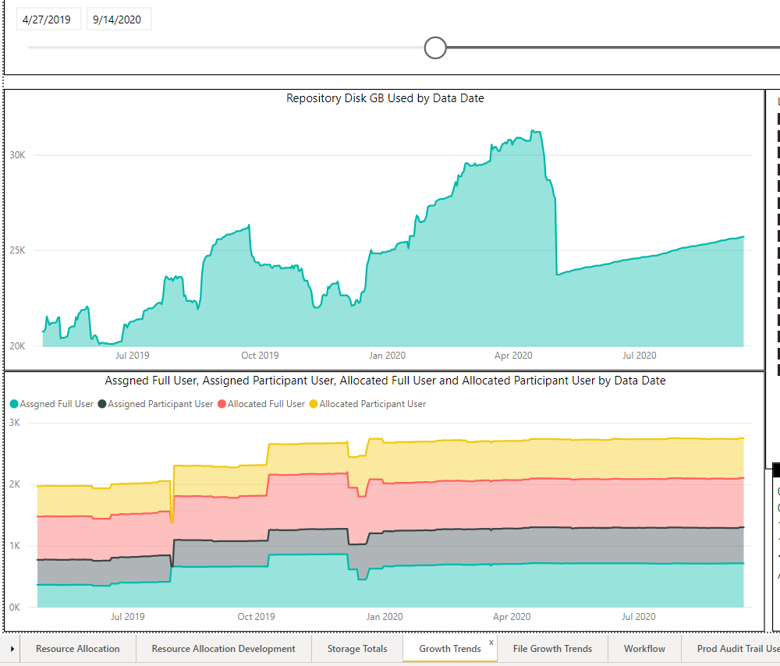Viewport: 780px width, 666px height.
Task: Close the Growth Trends tab
Action: pos(491,643)
